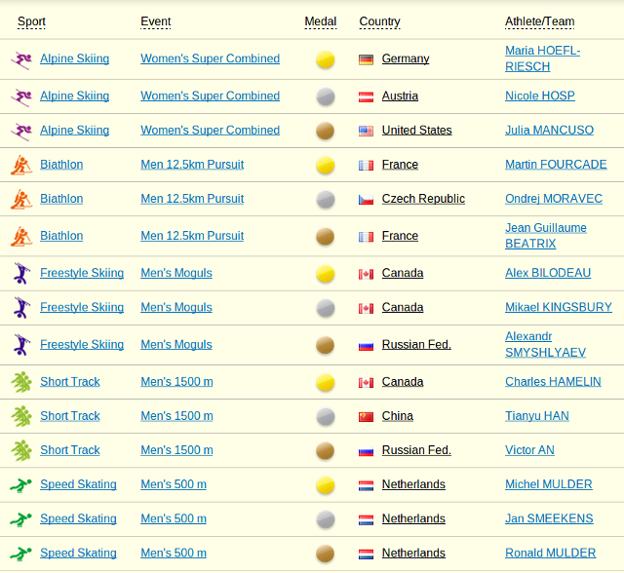This screenshot has width=624, height=573.
Task: Click the Medal column header
Action: point(320,21)
